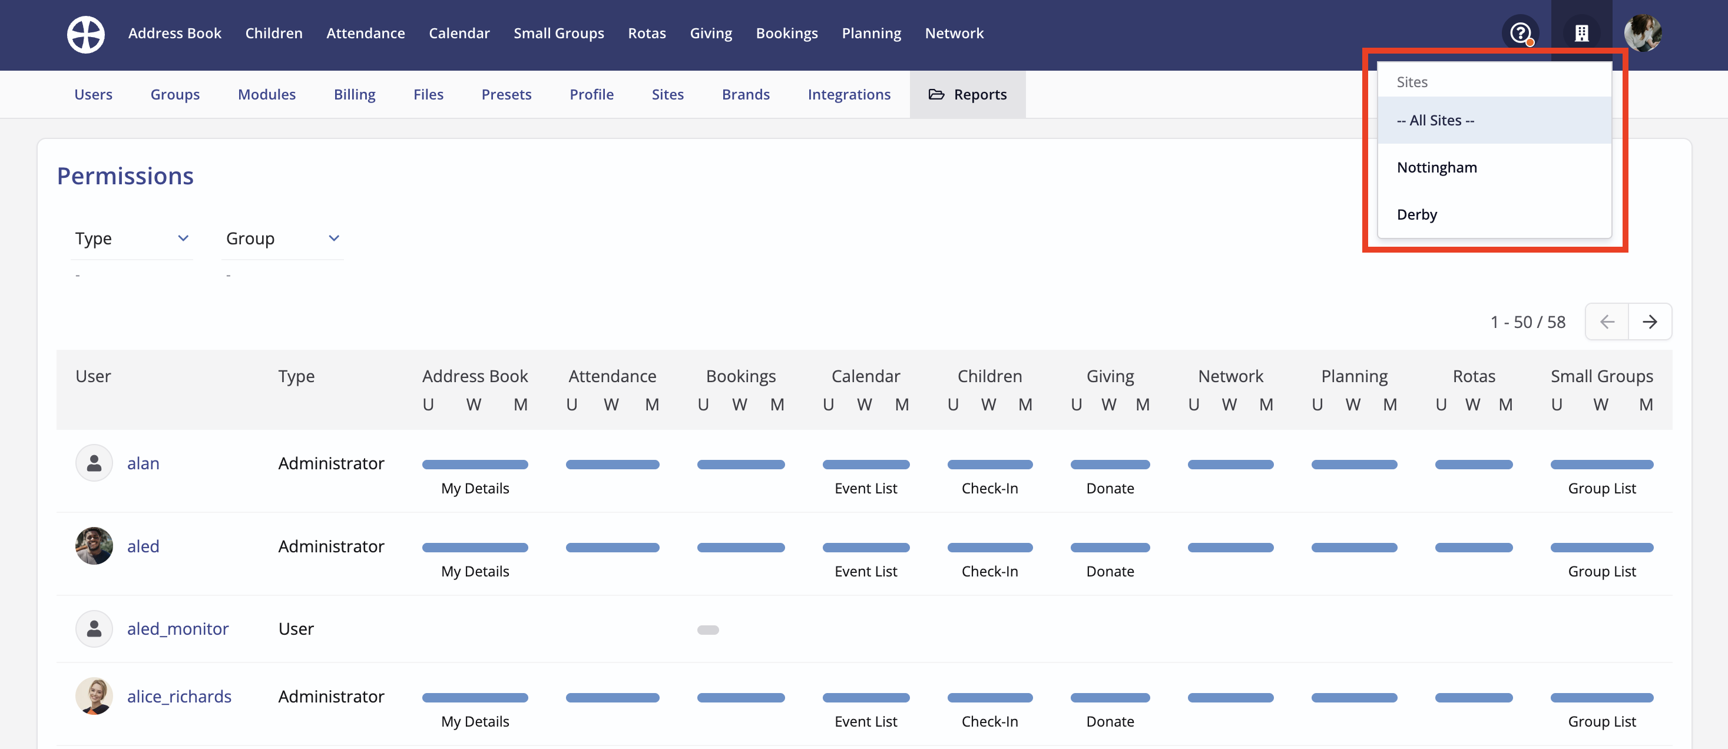Open user alan link
The height and width of the screenshot is (749, 1728).
pos(143,463)
